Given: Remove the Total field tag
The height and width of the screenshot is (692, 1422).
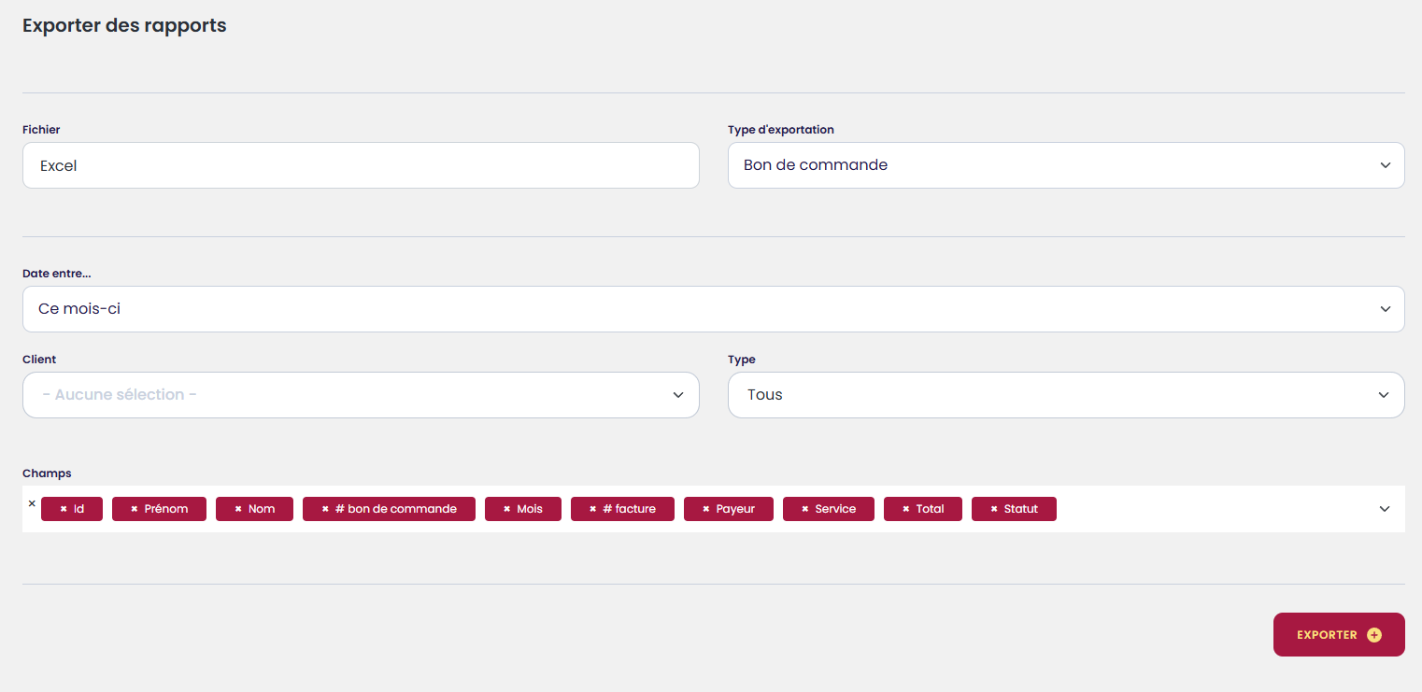Looking at the screenshot, I should click(x=906, y=509).
